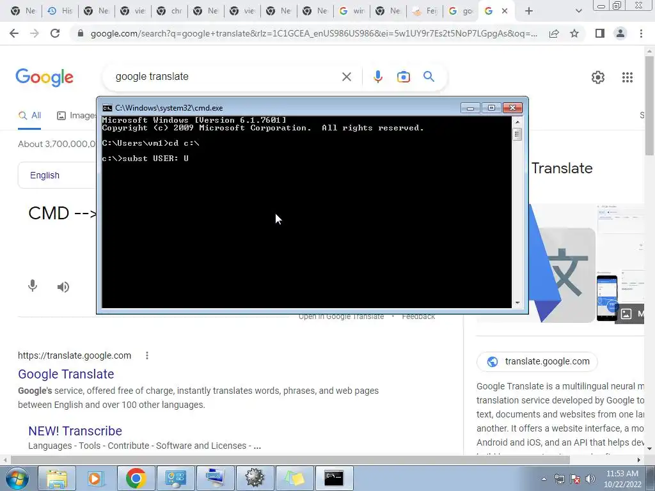Click the page horizontal scrollbar
Screen dimensions: 655x491
click(x=290, y=460)
